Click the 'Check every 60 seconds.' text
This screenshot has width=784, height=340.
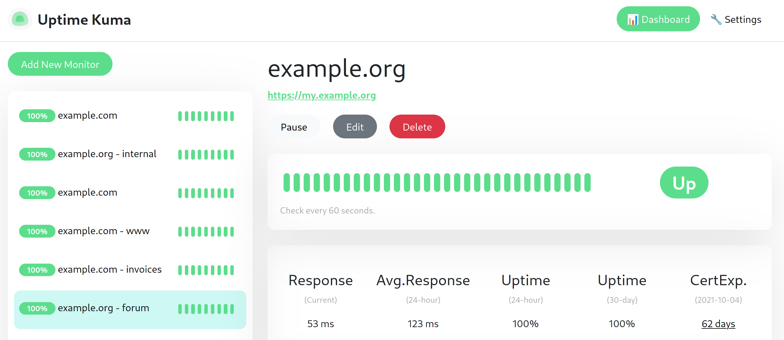pyautogui.click(x=327, y=210)
